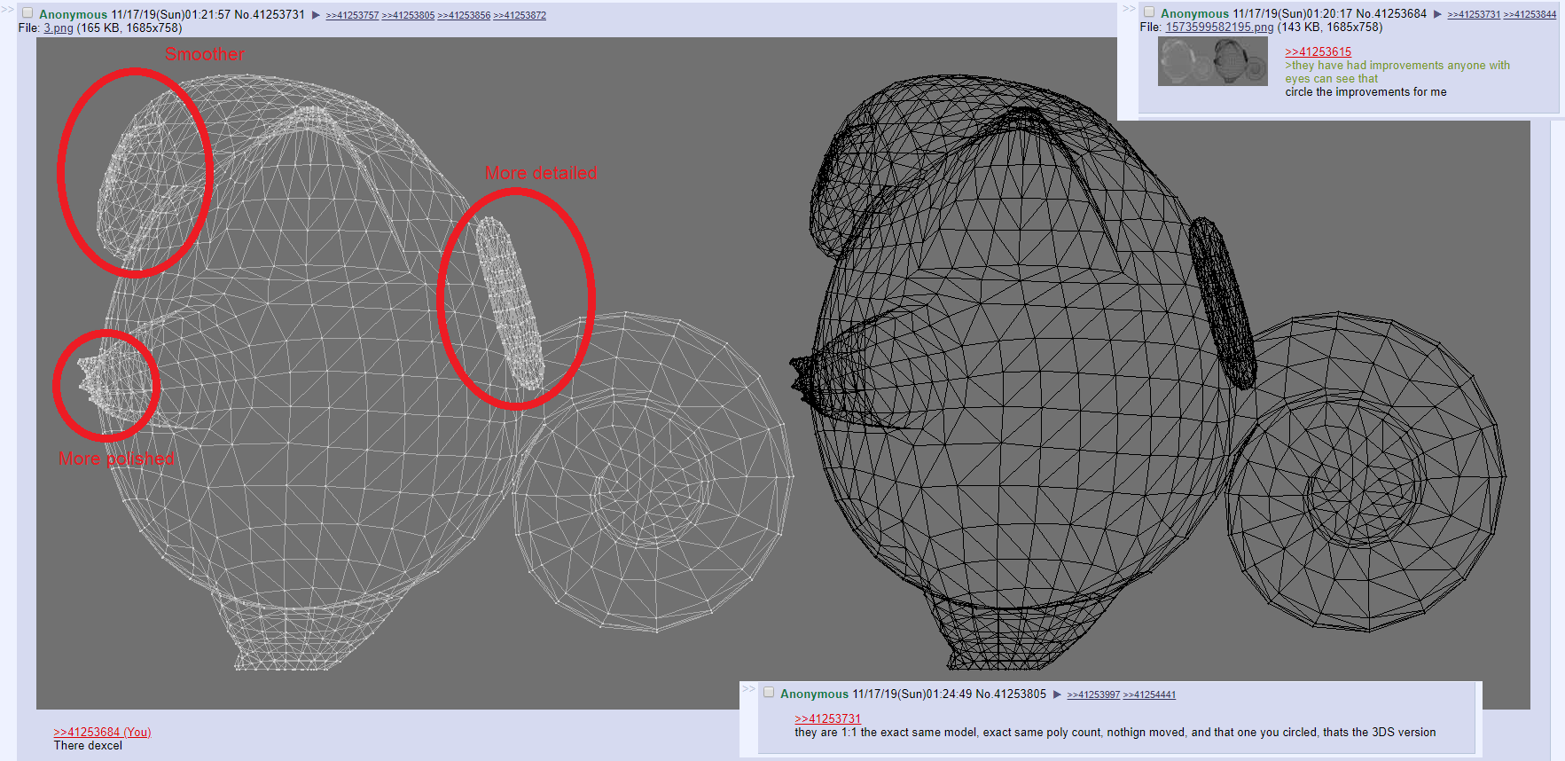Hide post 41253805 with the side arrows
The height and width of the screenshot is (761, 1565).
pyautogui.click(x=748, y=689)
